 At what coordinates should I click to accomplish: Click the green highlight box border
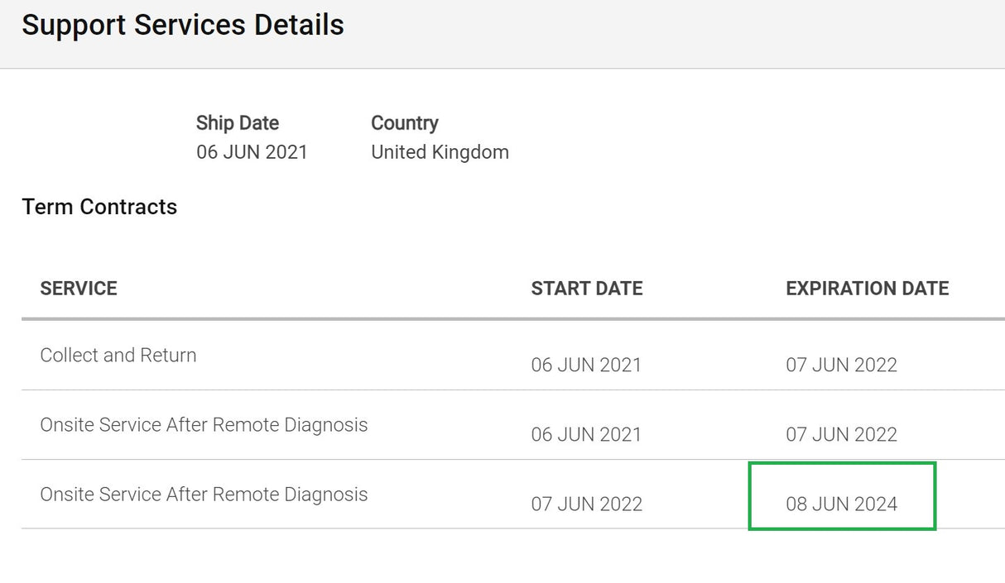pos(842,464)
